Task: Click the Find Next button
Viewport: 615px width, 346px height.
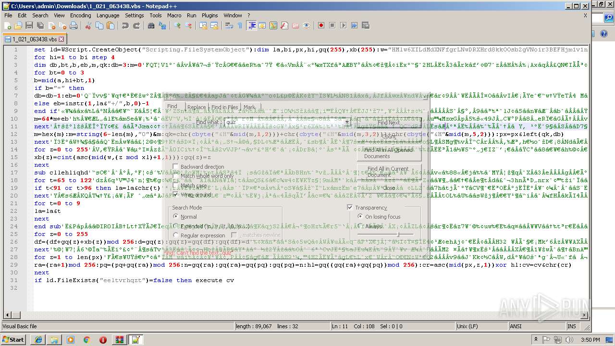Action: tap(389, 123)
